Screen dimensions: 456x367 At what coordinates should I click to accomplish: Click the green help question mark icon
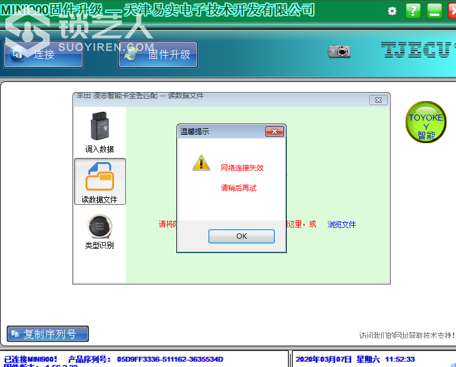coord(413,11)
